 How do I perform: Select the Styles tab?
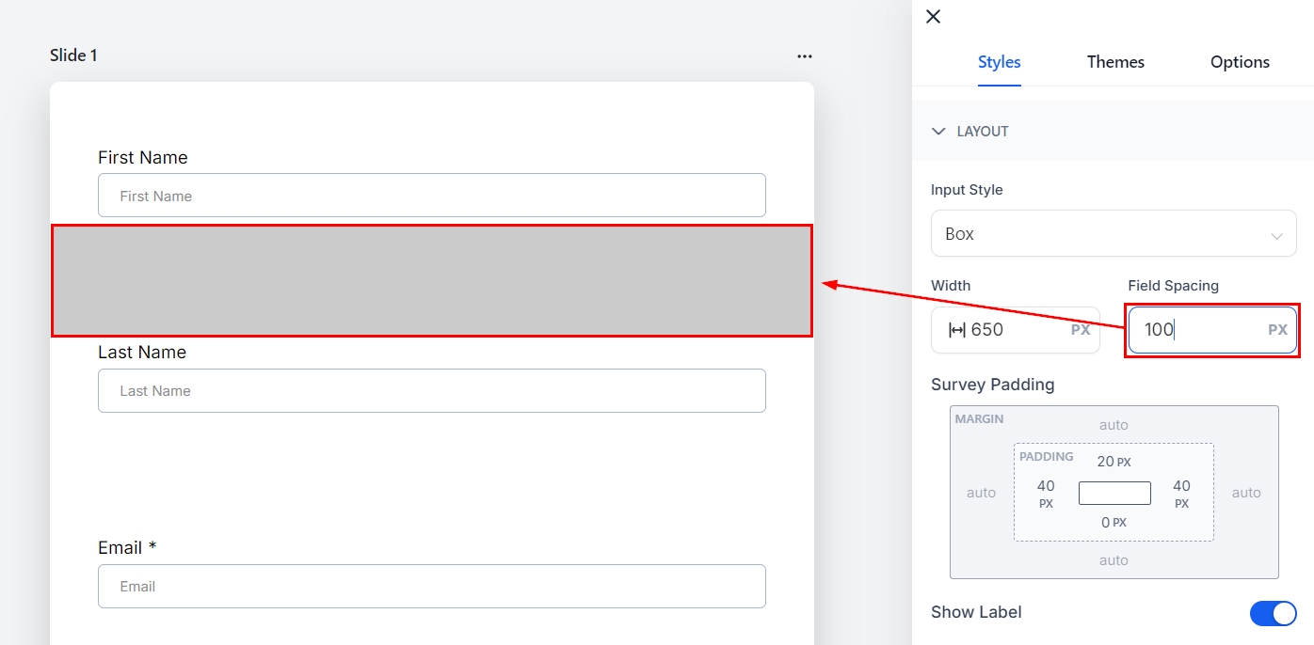pos(999,62)
